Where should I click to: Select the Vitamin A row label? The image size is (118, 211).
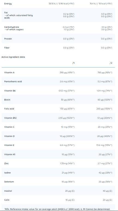(9, 72)
